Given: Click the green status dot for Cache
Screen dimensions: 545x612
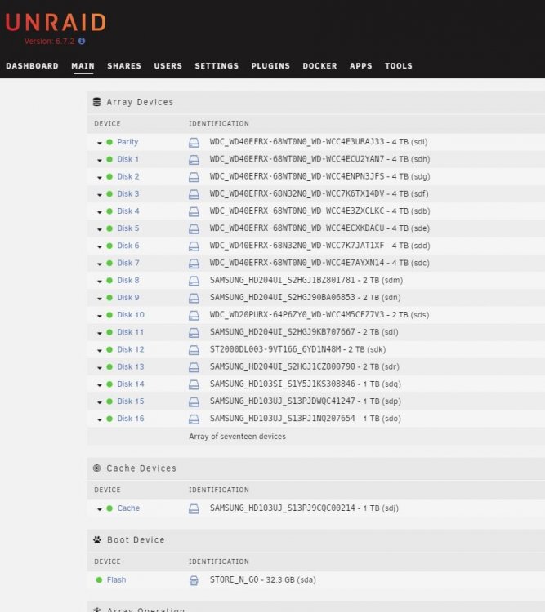Looking at the screenshot, I should click(x=109, y=508).
